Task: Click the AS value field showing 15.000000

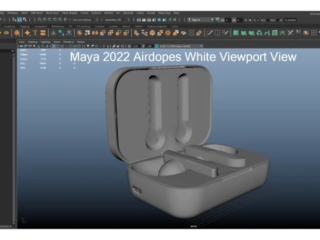Action: [x=290, y=20]
